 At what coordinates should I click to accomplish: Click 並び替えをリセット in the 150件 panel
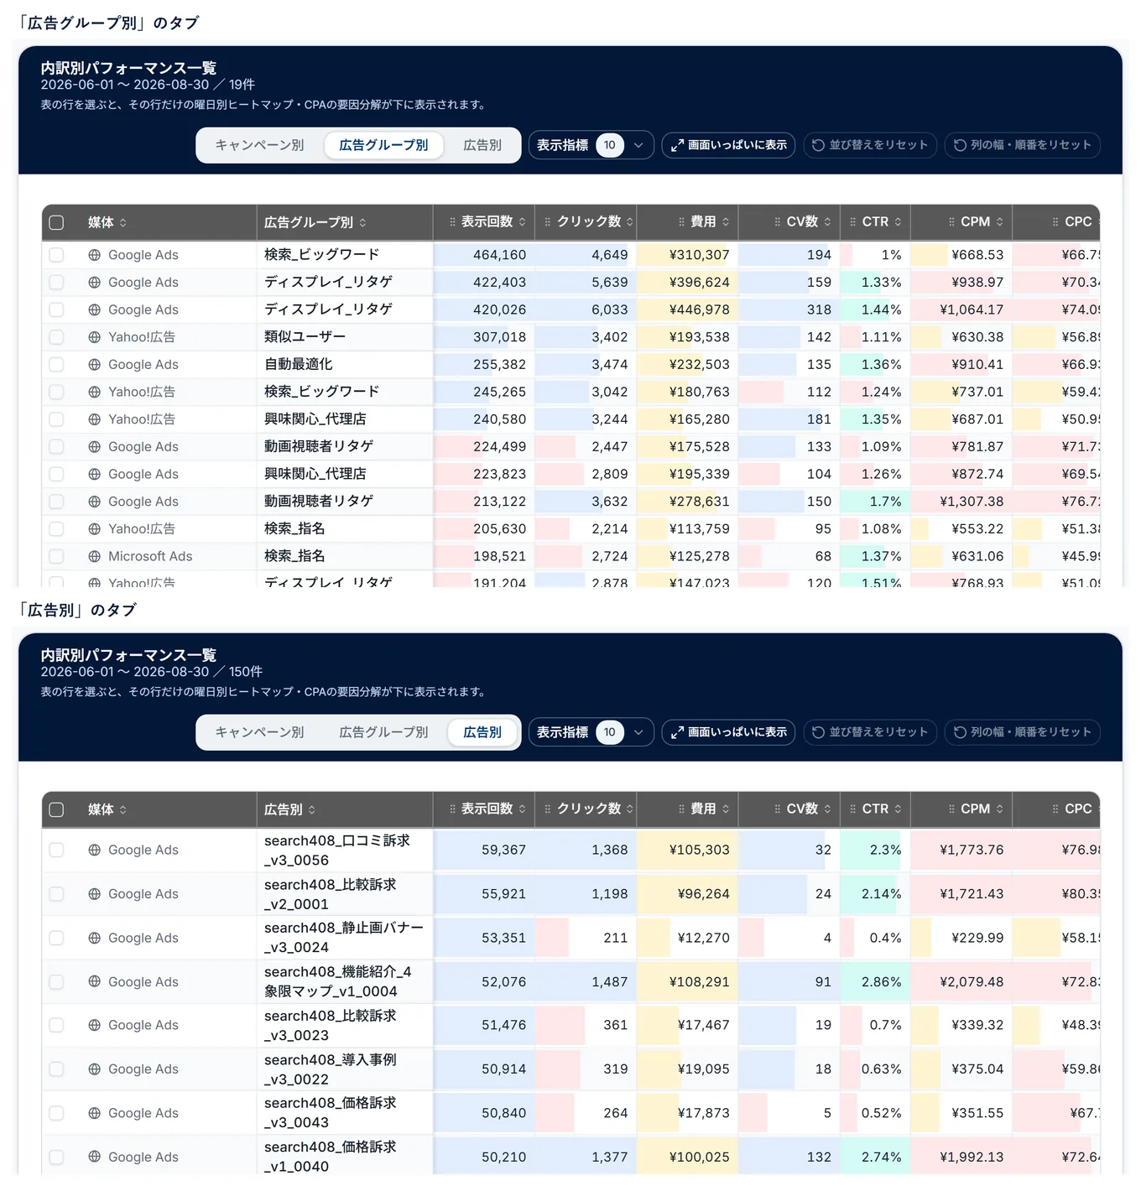click(x=870, y=732)
